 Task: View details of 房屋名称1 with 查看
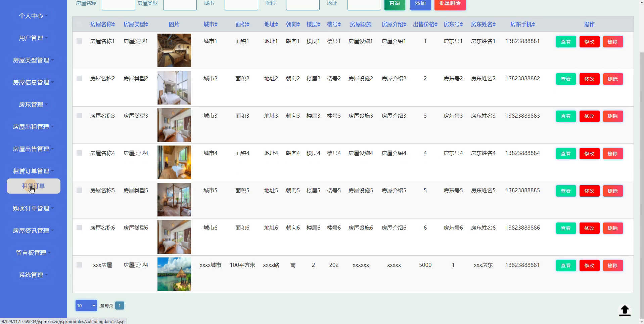pos(566,42)
